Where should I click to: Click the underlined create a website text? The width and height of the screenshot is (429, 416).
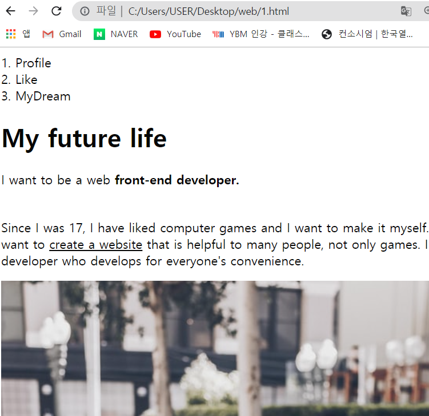click(96, 245)
